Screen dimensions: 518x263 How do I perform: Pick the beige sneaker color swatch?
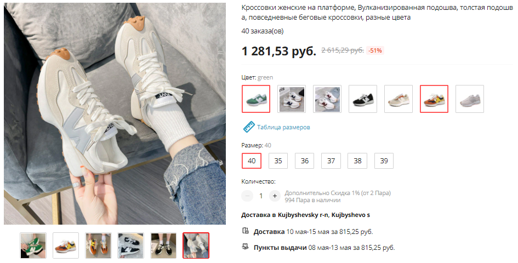(x=399, y=99)
